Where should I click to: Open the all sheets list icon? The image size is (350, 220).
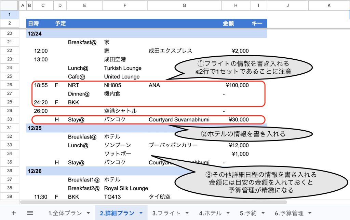pyautogui.click(x=30, y=213)
